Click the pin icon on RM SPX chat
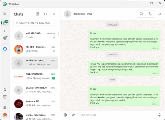Viewport: 165px width, 120px height. tap(54, 51)
